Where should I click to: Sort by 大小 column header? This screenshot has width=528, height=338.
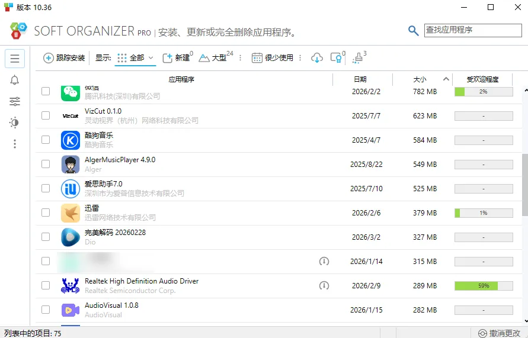click(420, 79)
